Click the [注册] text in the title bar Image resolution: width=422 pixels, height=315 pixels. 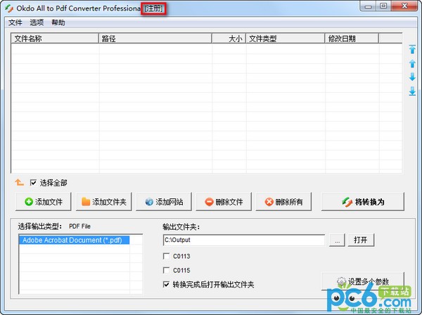(x=153, y=8)
